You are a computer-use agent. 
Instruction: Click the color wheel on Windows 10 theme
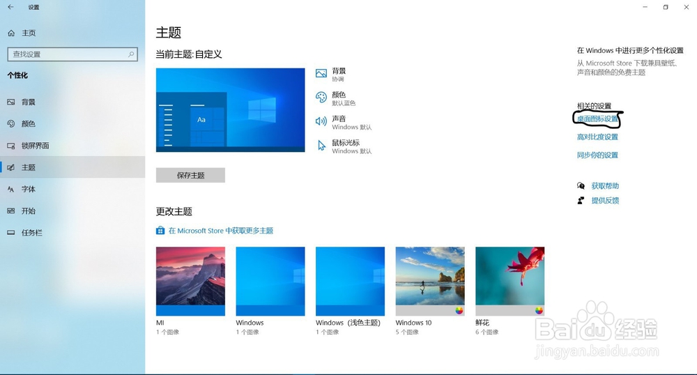459,311
